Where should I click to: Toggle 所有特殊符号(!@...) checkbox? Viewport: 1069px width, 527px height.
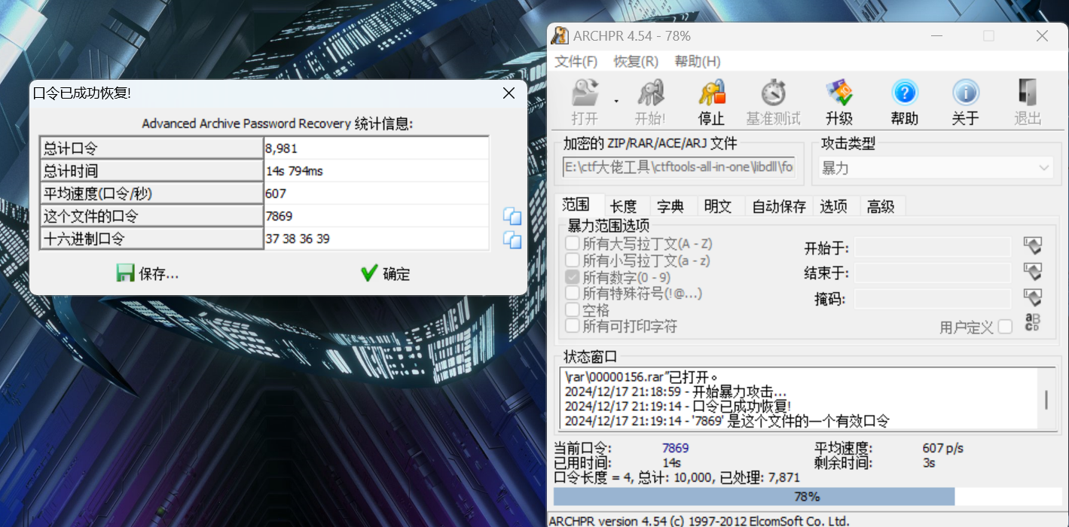[573, 293]
